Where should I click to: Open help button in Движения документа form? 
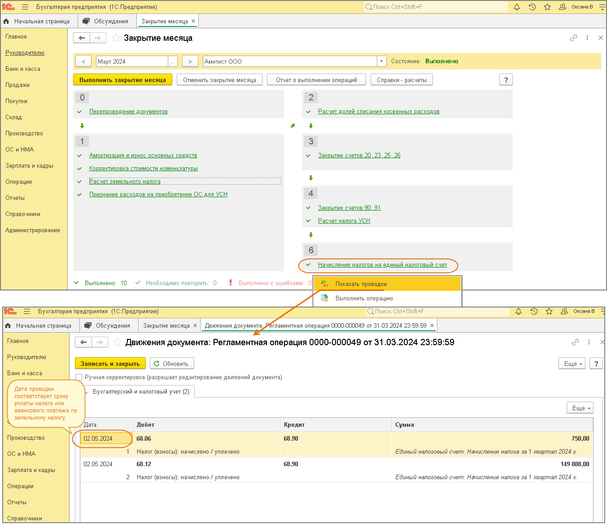(596, 364)
